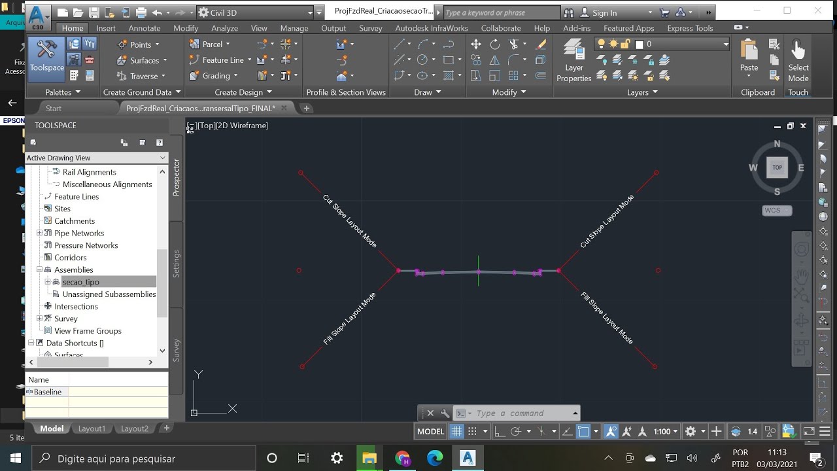The image size is (837, 471).
Task: Select the Erase tool in Modify panel
Action: coord(541,44)
